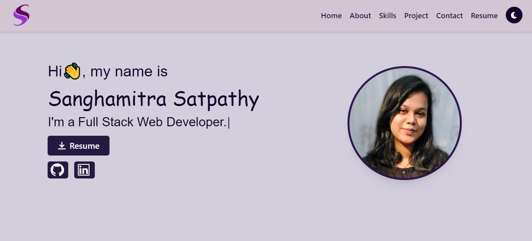The image size is (532, 241).
Task: Click the download icon inside Resume button
Action: (61, 146)
